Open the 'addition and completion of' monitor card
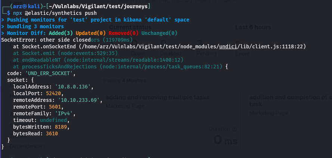This screenshot has width=332, height=158. pyautogui.click(x=289, y=121)
